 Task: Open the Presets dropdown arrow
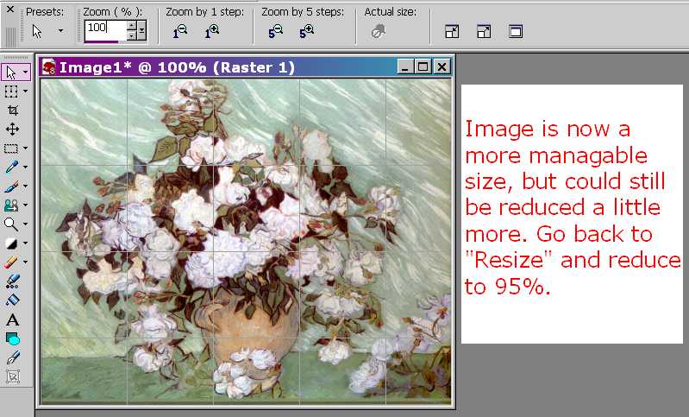(60, 31)
